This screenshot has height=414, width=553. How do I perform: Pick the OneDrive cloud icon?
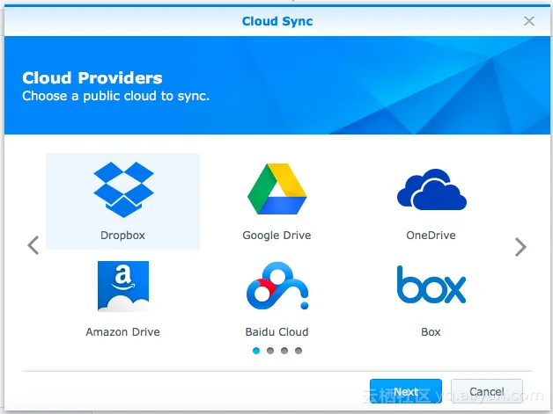(x=431, y=189)
